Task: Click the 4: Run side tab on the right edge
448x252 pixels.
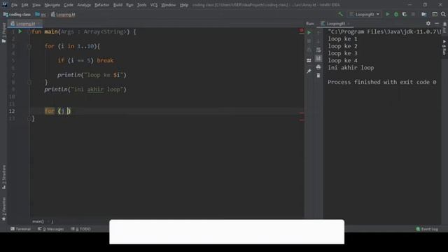Action: (x=444, y=48)
